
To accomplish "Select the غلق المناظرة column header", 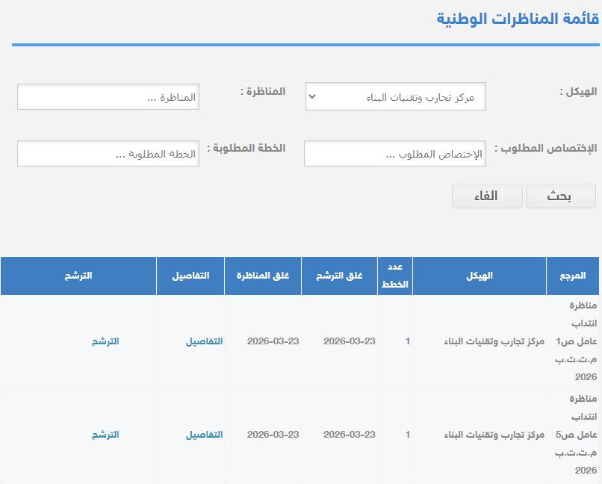I will point(262,276).
